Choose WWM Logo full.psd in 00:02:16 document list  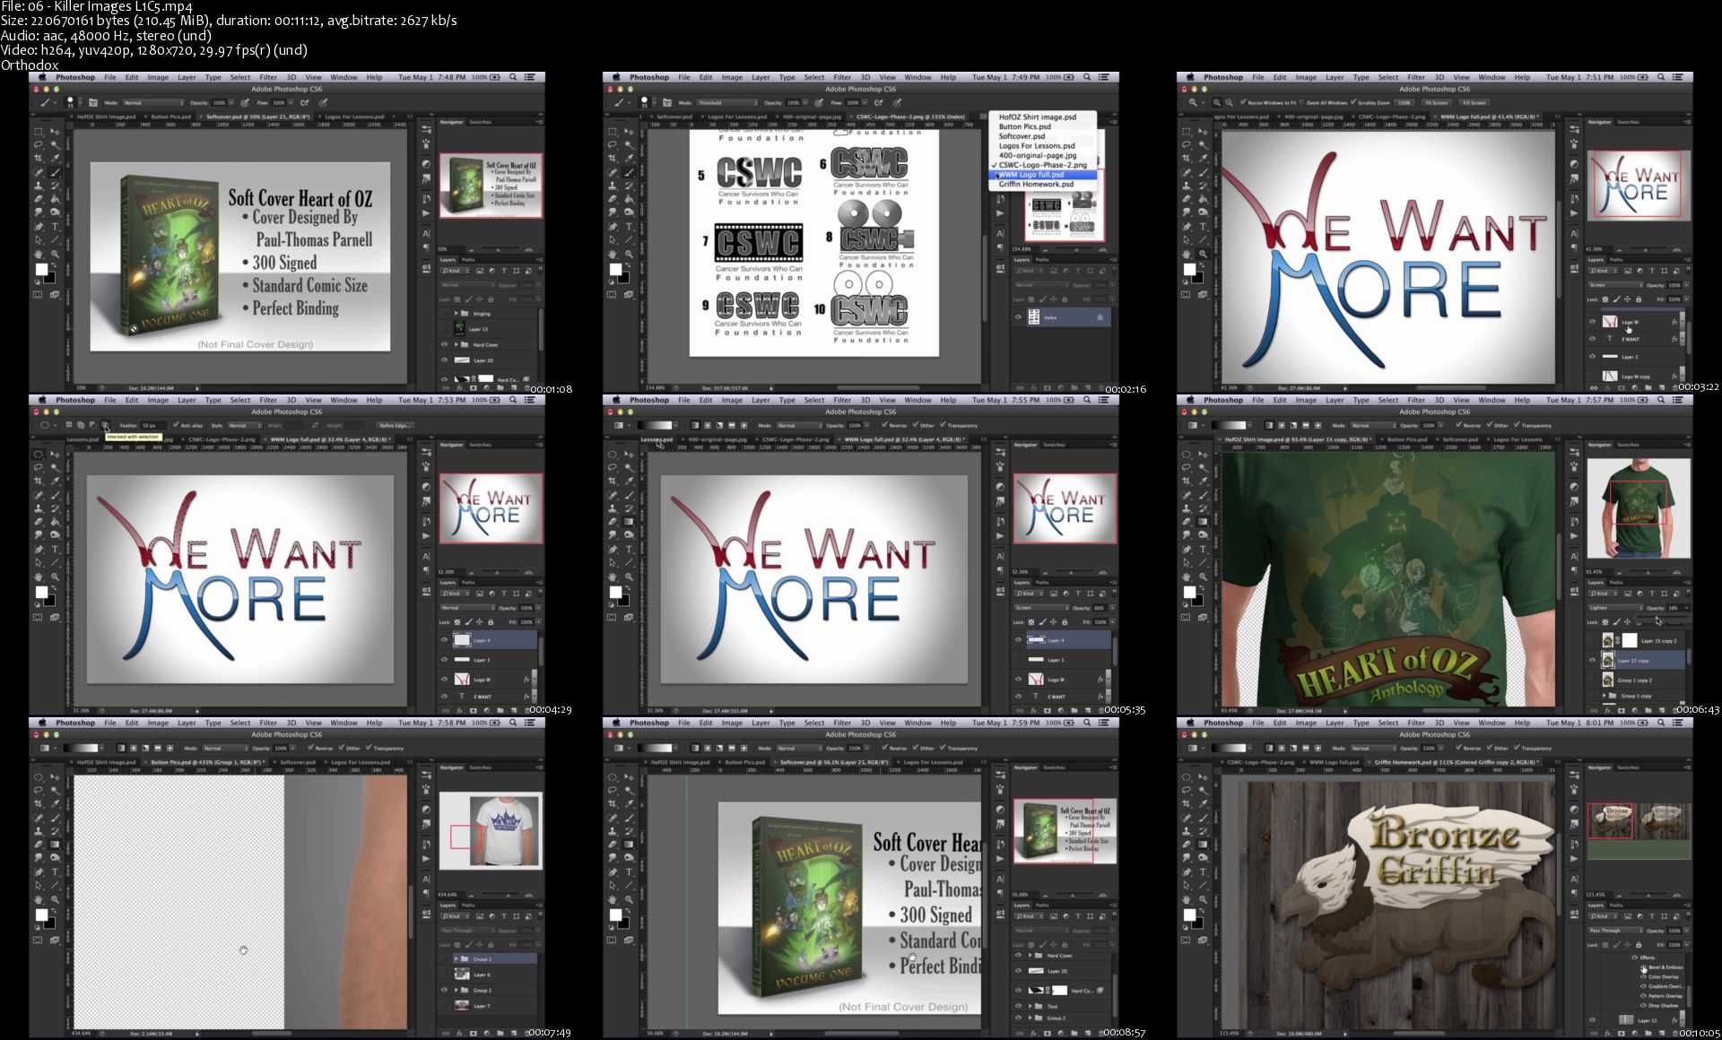pos(1044,175)
